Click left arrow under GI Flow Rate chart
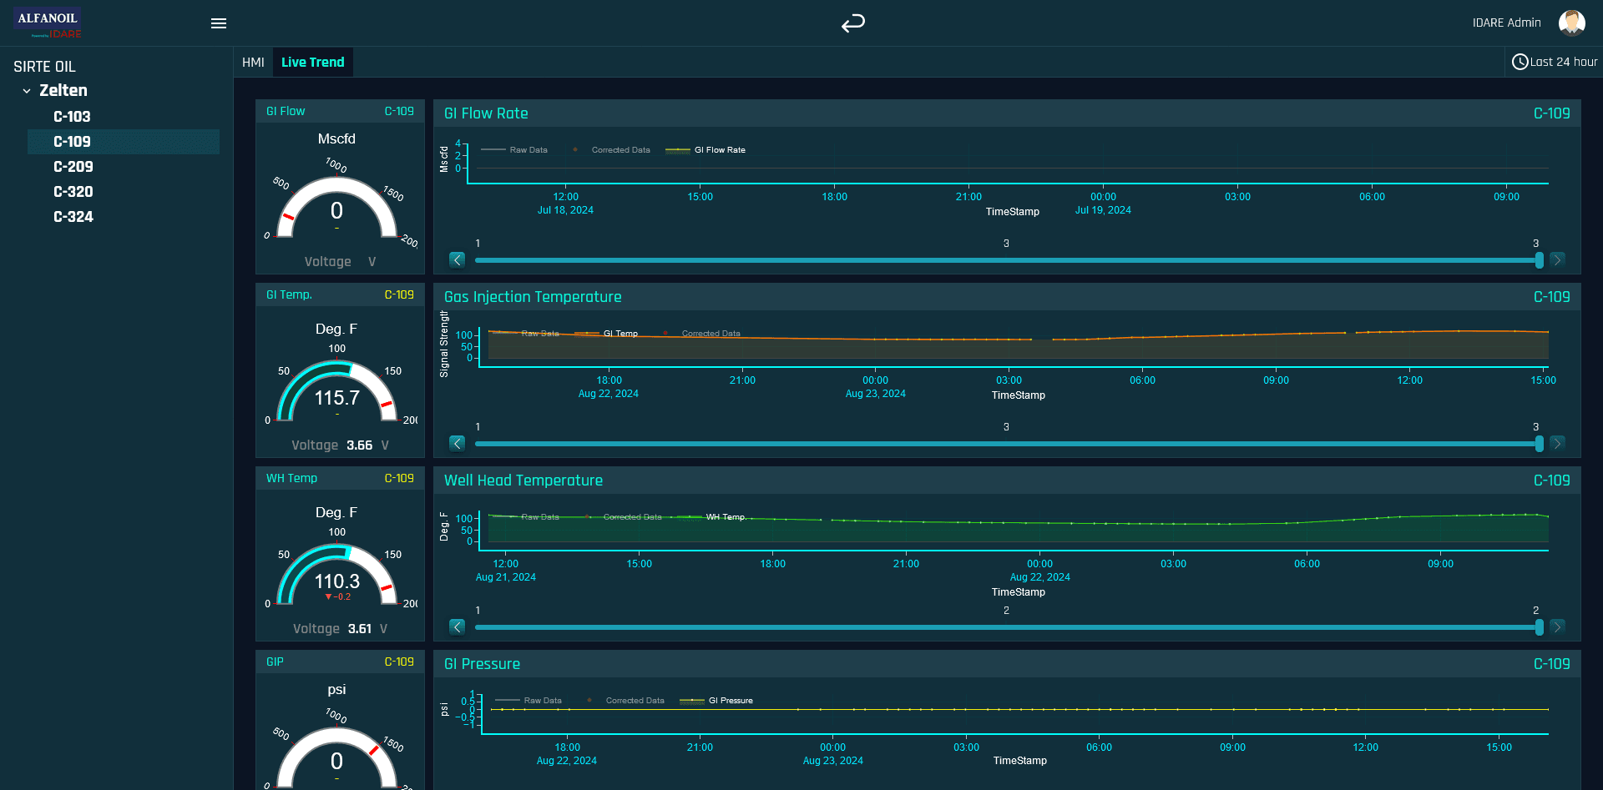The width and height of the screenshot is (1603, 790). click(457, 259)
